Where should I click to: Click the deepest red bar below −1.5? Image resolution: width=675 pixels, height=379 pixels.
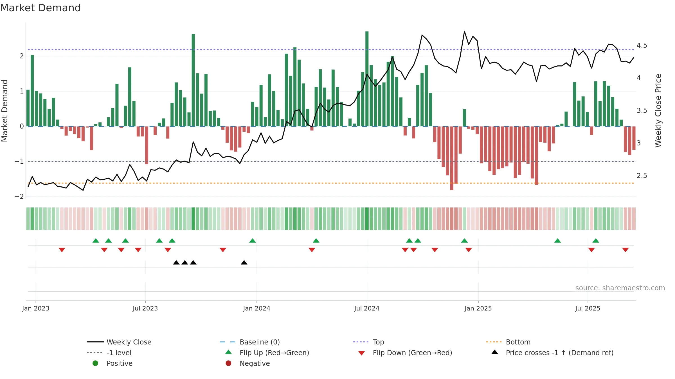click(452, 158)
